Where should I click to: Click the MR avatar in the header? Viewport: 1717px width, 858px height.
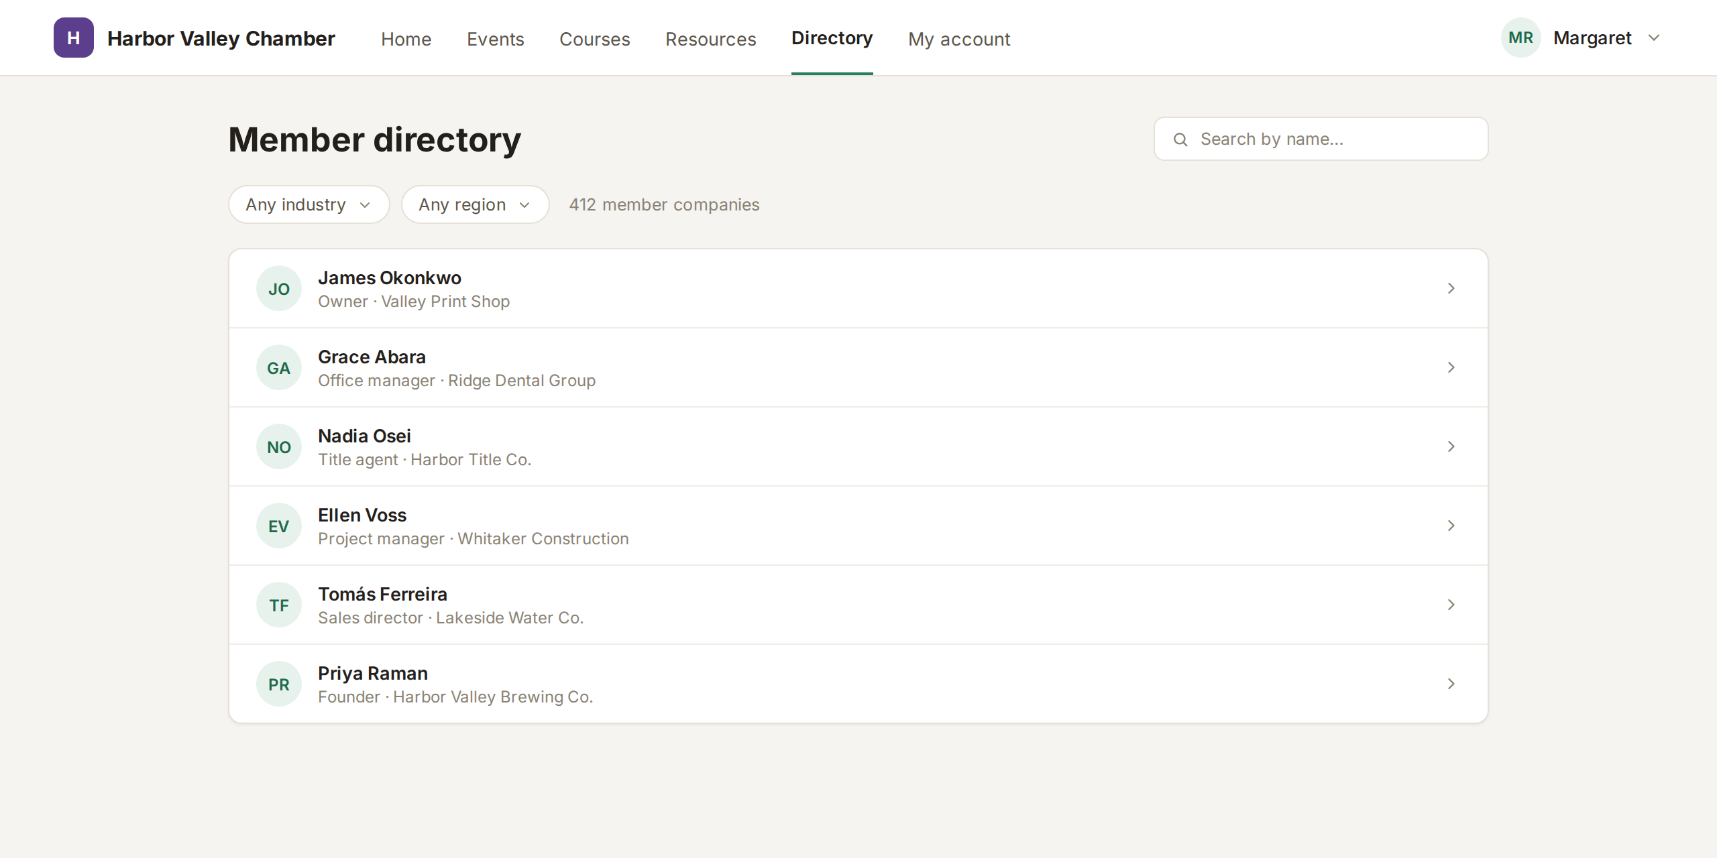[1520, 38]
